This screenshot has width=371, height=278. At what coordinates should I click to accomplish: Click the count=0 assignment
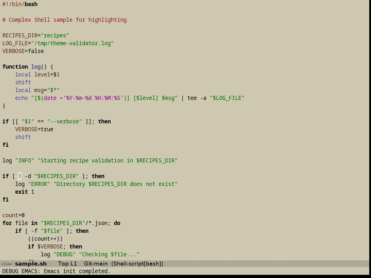[x=14, y=215]
